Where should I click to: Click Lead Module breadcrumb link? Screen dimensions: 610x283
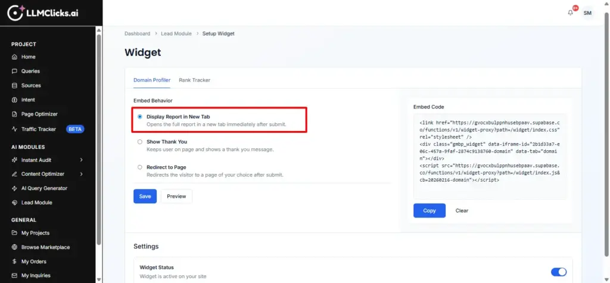click(176, 34)
